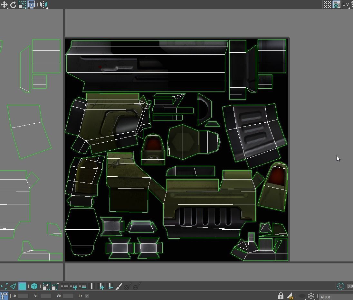353x300 pixels.
Task: Open the All IDs material dropdown
Action: (336, 297)
